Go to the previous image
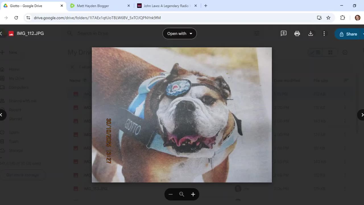364x205 pixels. [x=2, y=115]
